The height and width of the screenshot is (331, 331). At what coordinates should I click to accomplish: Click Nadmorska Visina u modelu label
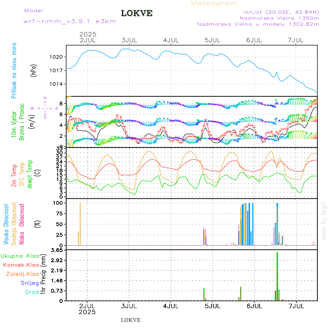(x=258, y=24)
